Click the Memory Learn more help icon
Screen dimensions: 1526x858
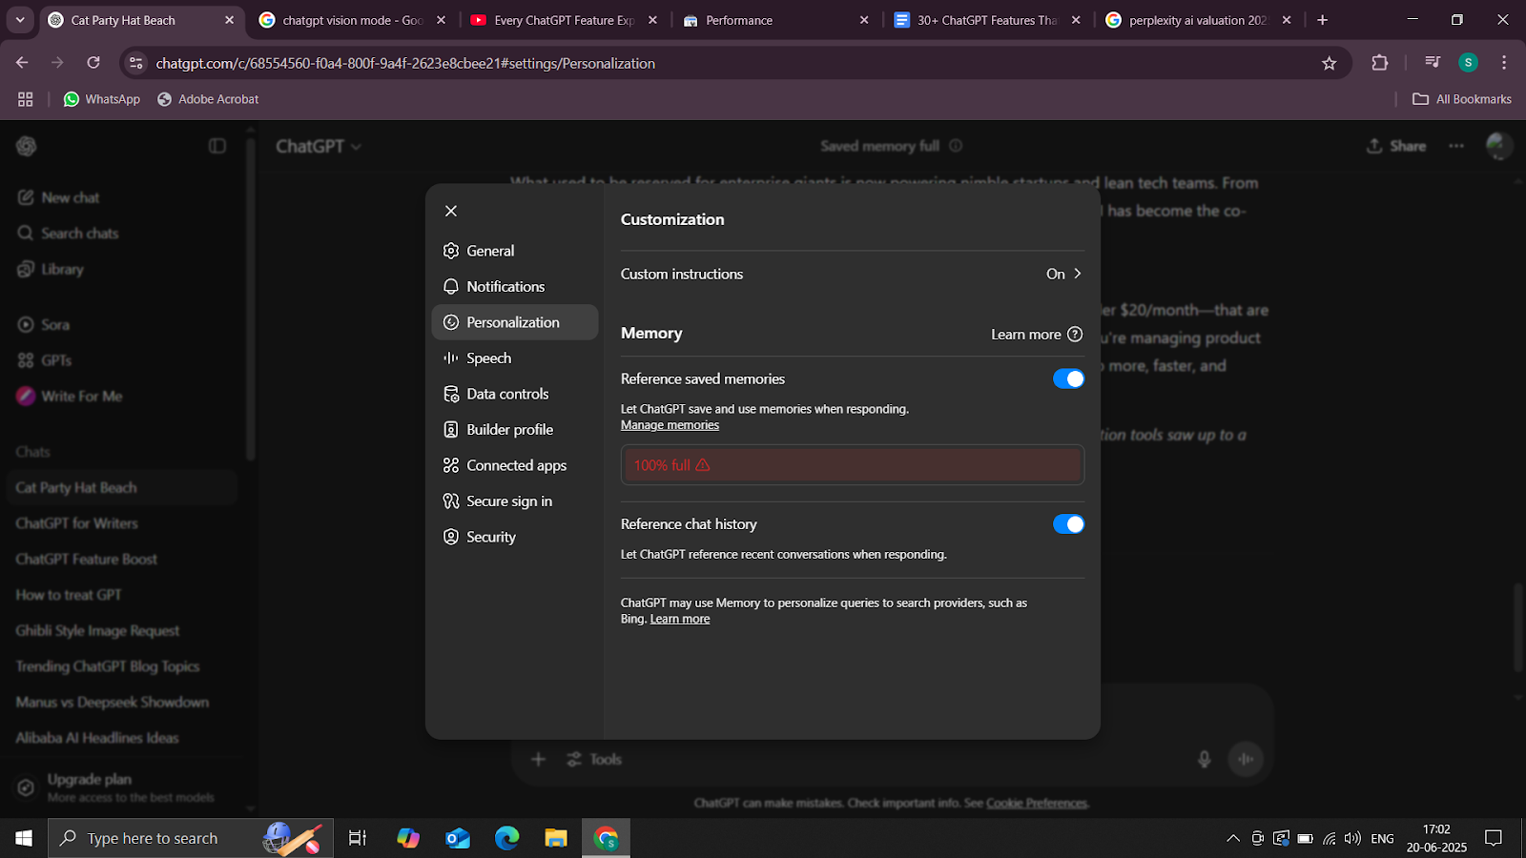point(1075,334)
